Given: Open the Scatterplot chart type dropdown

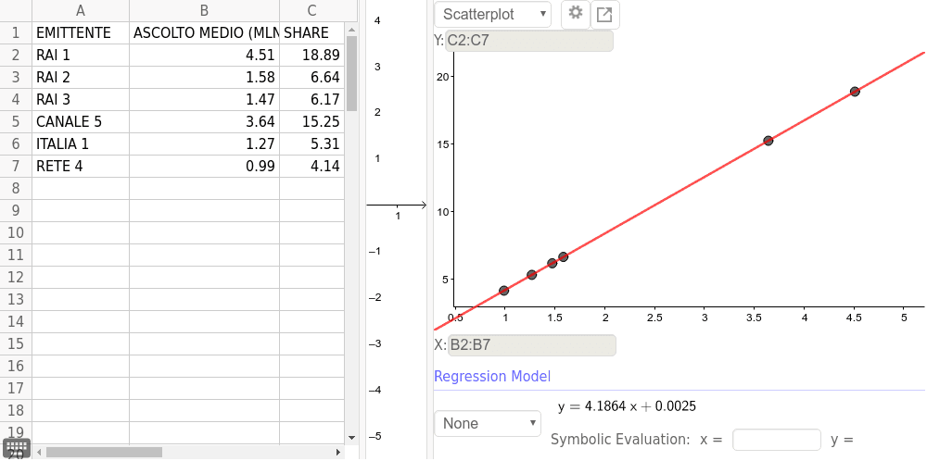Looking at the screenshot, I should point(492,14).
